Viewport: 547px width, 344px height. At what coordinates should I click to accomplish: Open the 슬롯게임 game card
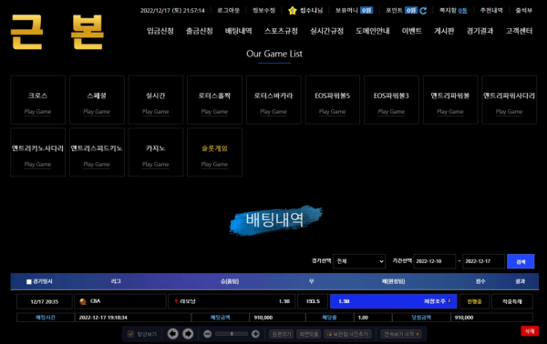[x=214, y=153]
